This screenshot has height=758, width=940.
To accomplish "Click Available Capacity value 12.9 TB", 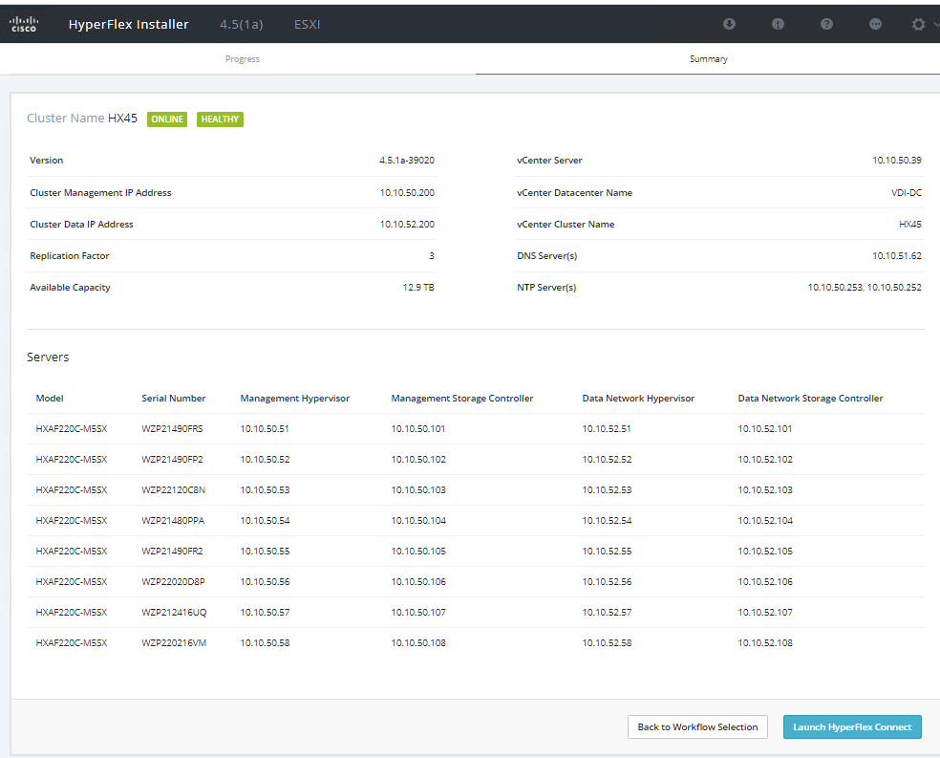I will click(x=418, y=288).
